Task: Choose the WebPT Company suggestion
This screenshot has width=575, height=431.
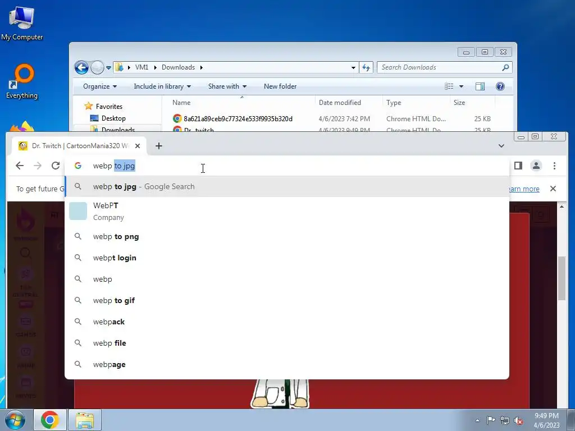Action: [x=287, y=212]
